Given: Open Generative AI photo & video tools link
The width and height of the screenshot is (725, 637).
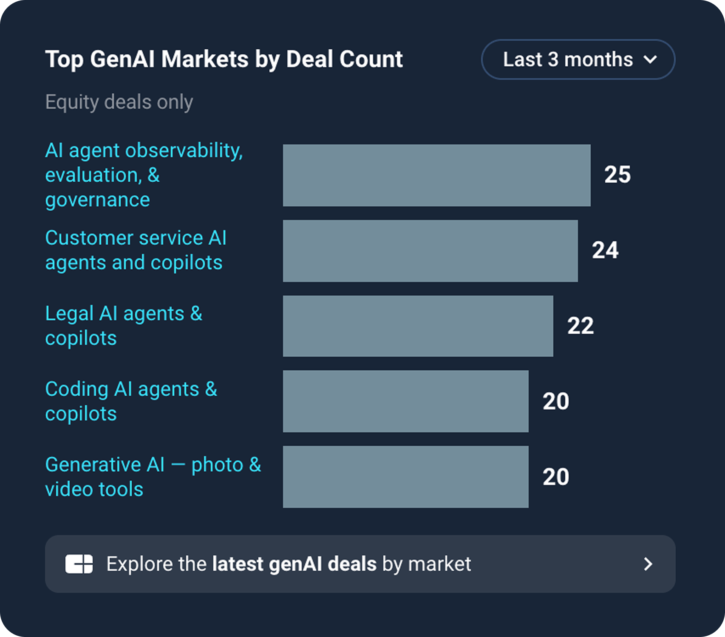Looking at the screenshot, I should [x=153, y=476].
